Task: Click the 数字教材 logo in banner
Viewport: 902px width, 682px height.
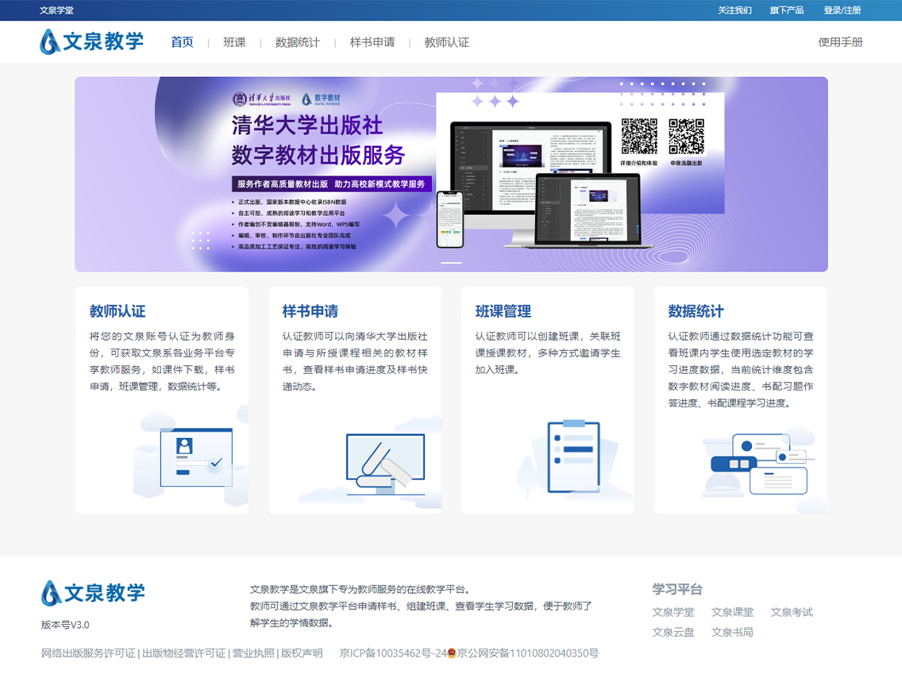Action: [x=321, y=99]
